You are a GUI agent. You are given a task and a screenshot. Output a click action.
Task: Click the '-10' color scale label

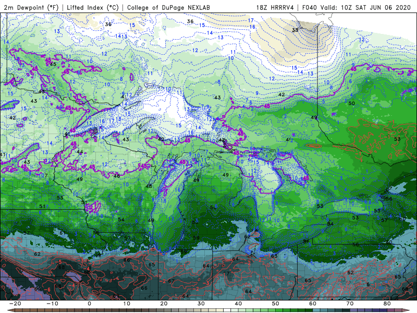pyautogui.click(x=52, y=304)
